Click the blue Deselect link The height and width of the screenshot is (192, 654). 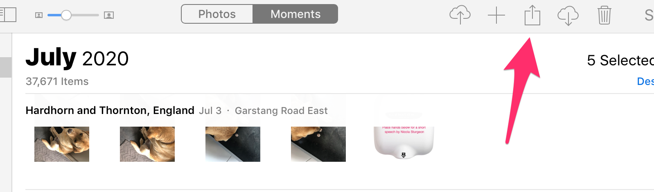(645, 81)
